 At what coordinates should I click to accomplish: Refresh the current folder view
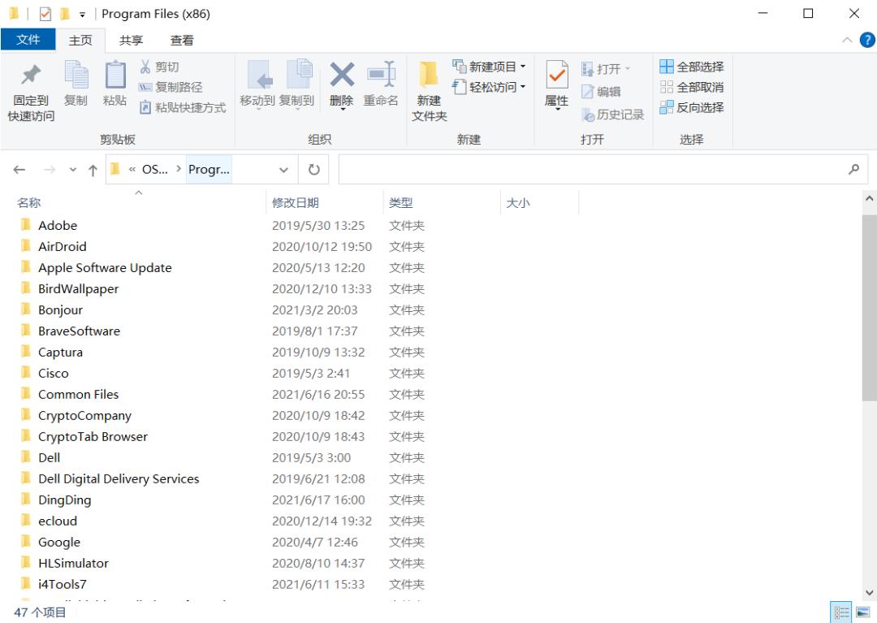click(x=313, y=170)
